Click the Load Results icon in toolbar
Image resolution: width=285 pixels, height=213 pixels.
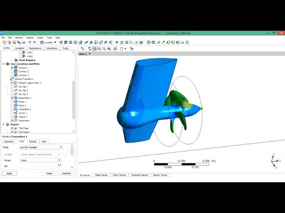point(4,42)
